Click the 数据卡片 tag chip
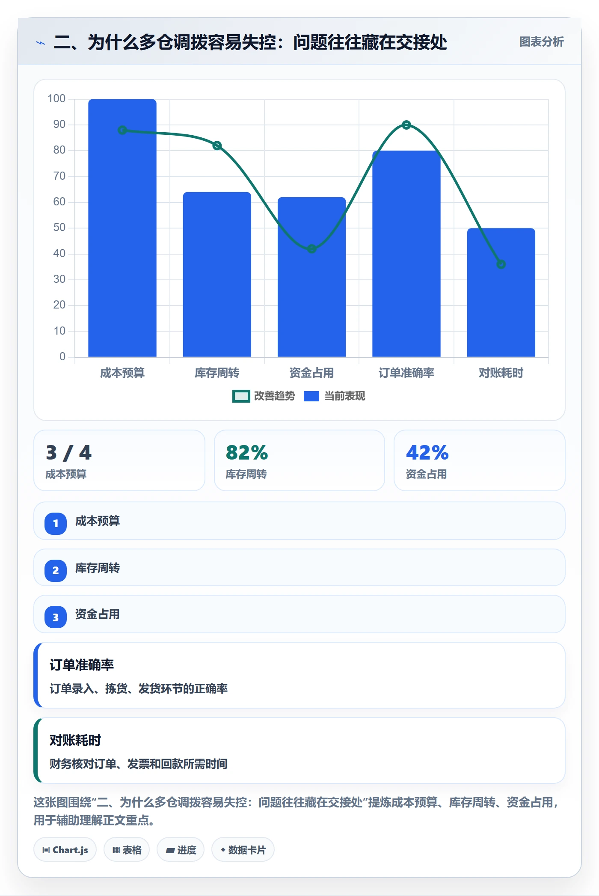599x896 pixels. pyautogui.click(x=243, y=850)
